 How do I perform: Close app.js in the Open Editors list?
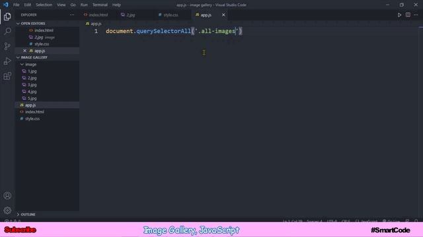pyautogui.click(x=25, y=51)
